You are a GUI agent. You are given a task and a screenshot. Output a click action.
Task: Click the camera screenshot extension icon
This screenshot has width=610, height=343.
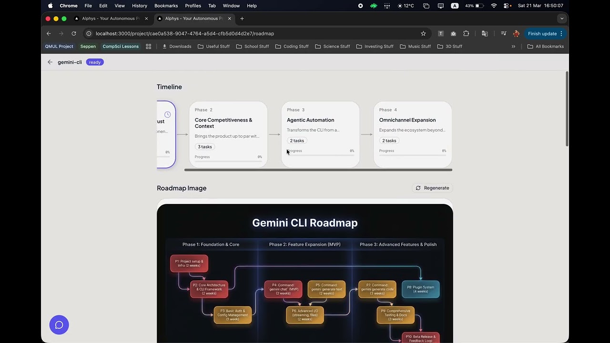(453, 33)
